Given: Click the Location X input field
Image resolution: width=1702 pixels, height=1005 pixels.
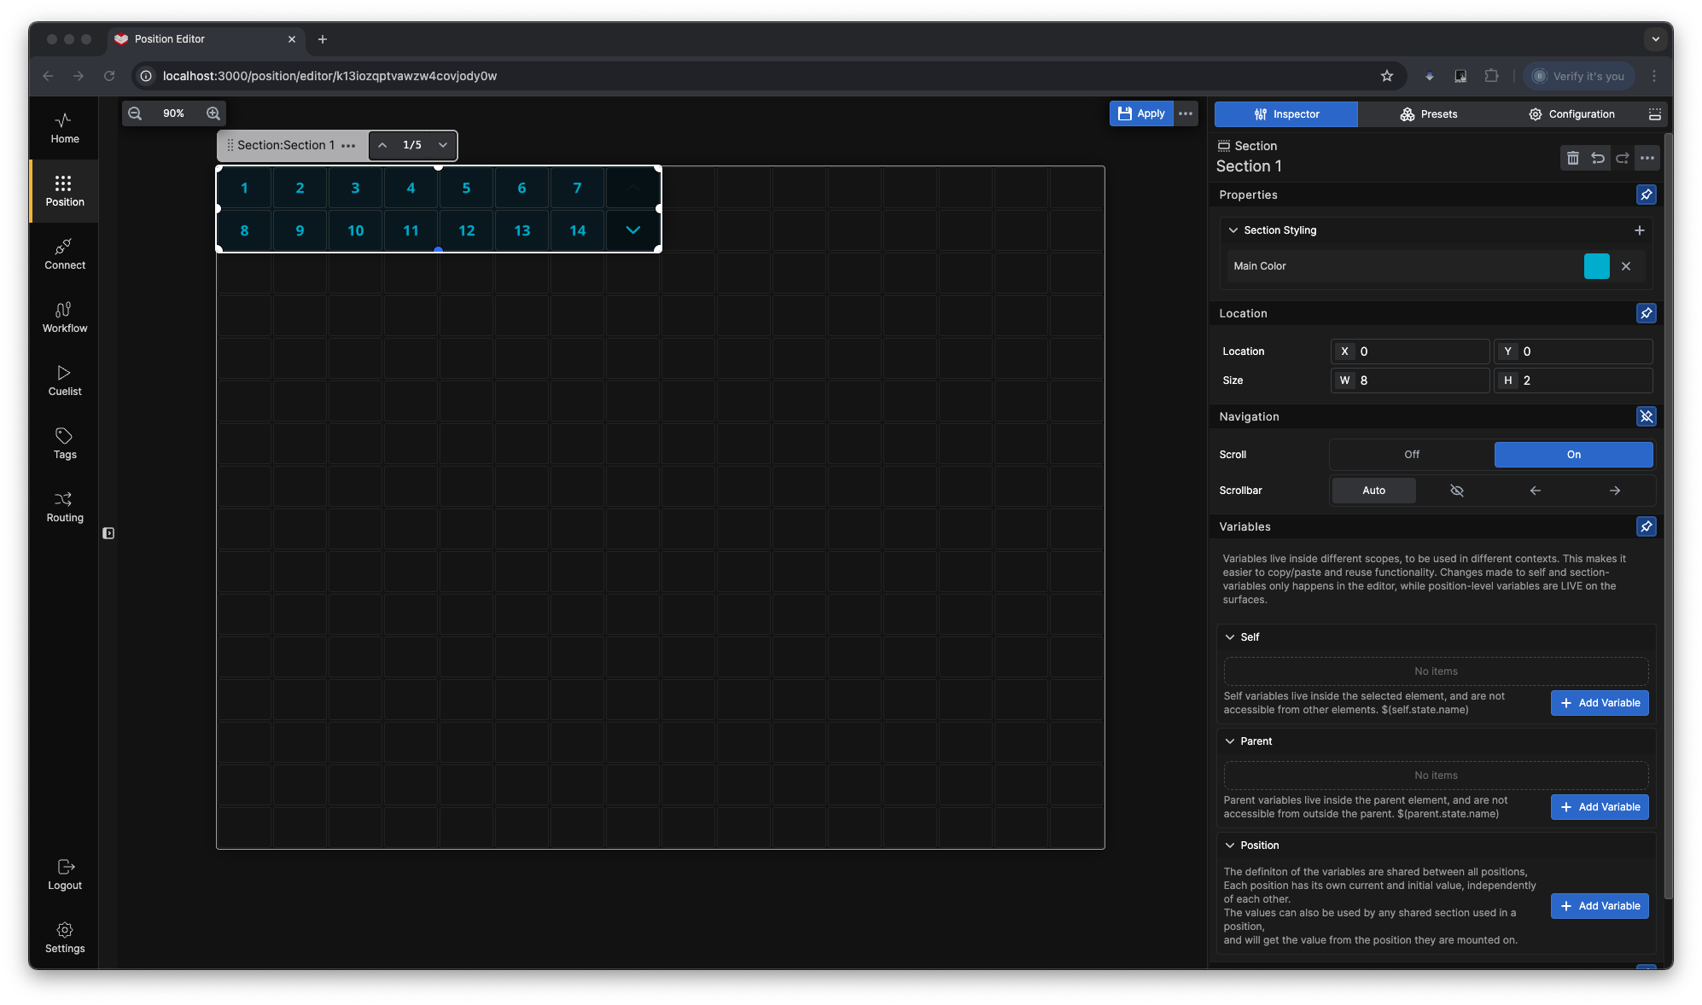Looking at the screenshot, I should coord(1410,351).
